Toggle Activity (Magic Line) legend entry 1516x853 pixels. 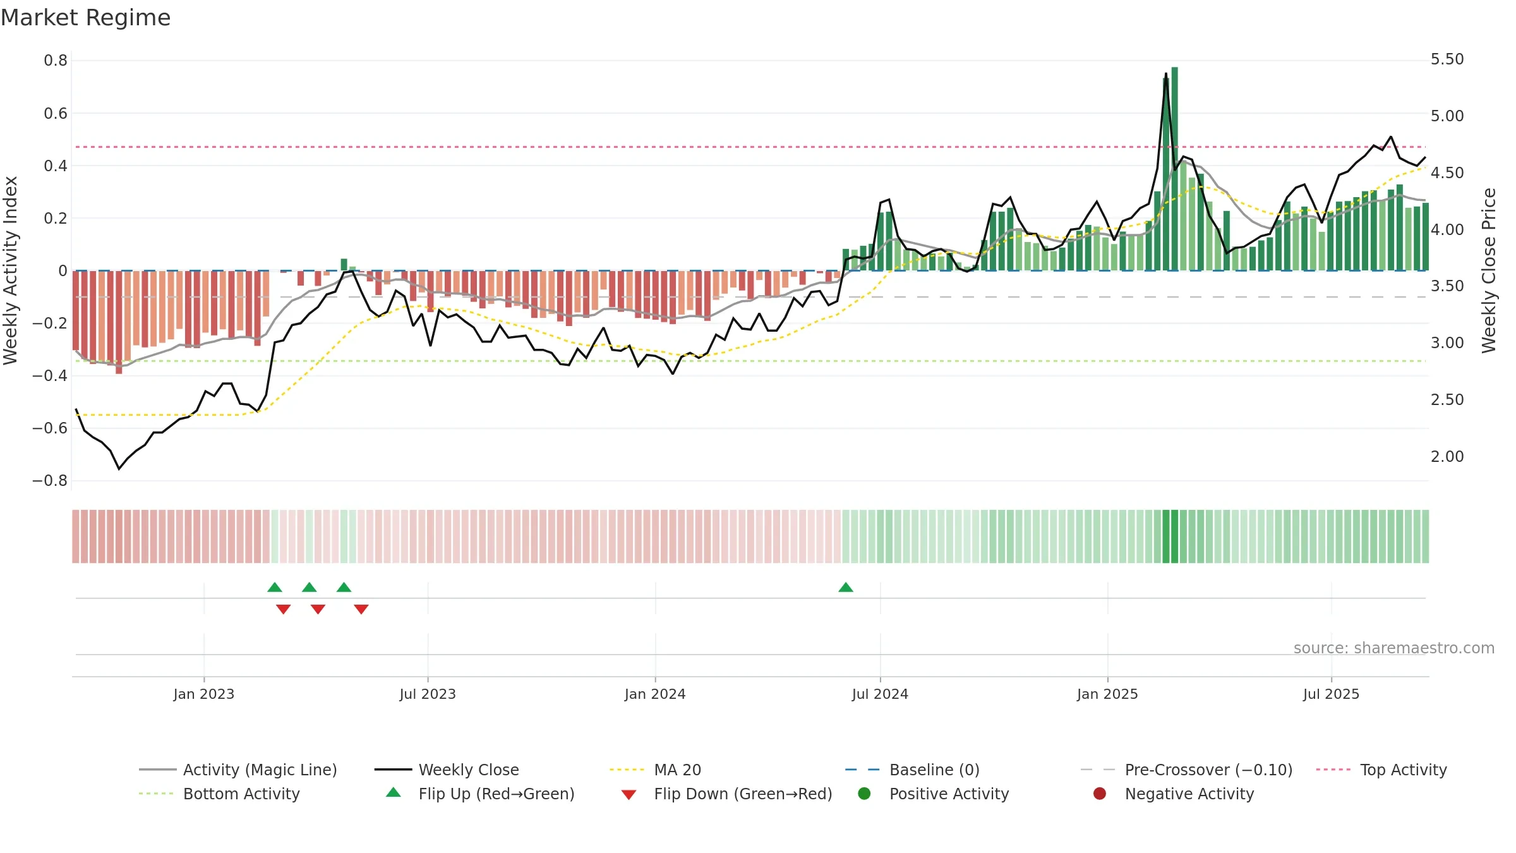238,770
